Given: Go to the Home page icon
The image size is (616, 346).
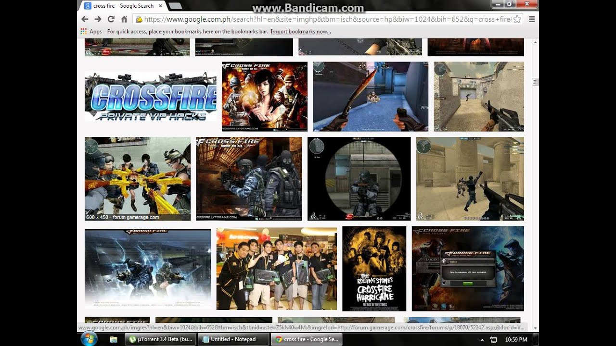Looking at the screenshot, I should tap(124, 19).
